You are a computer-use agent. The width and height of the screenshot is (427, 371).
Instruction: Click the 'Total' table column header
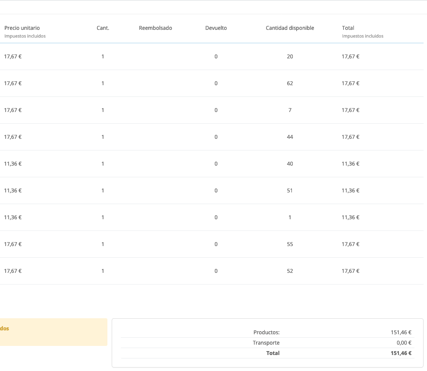click(348, 28)
